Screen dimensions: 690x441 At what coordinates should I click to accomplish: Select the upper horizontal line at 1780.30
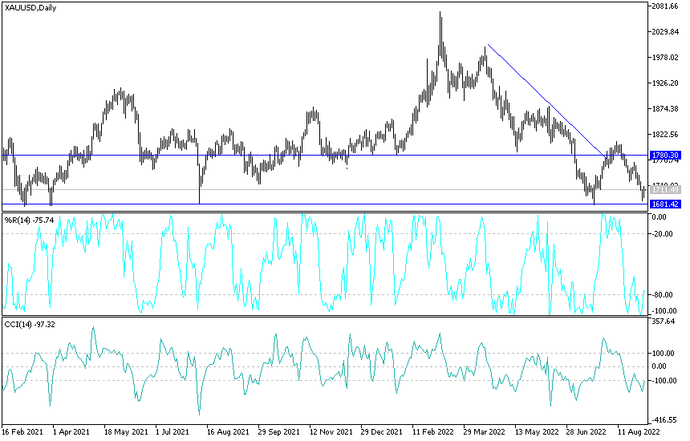point(326,156)
